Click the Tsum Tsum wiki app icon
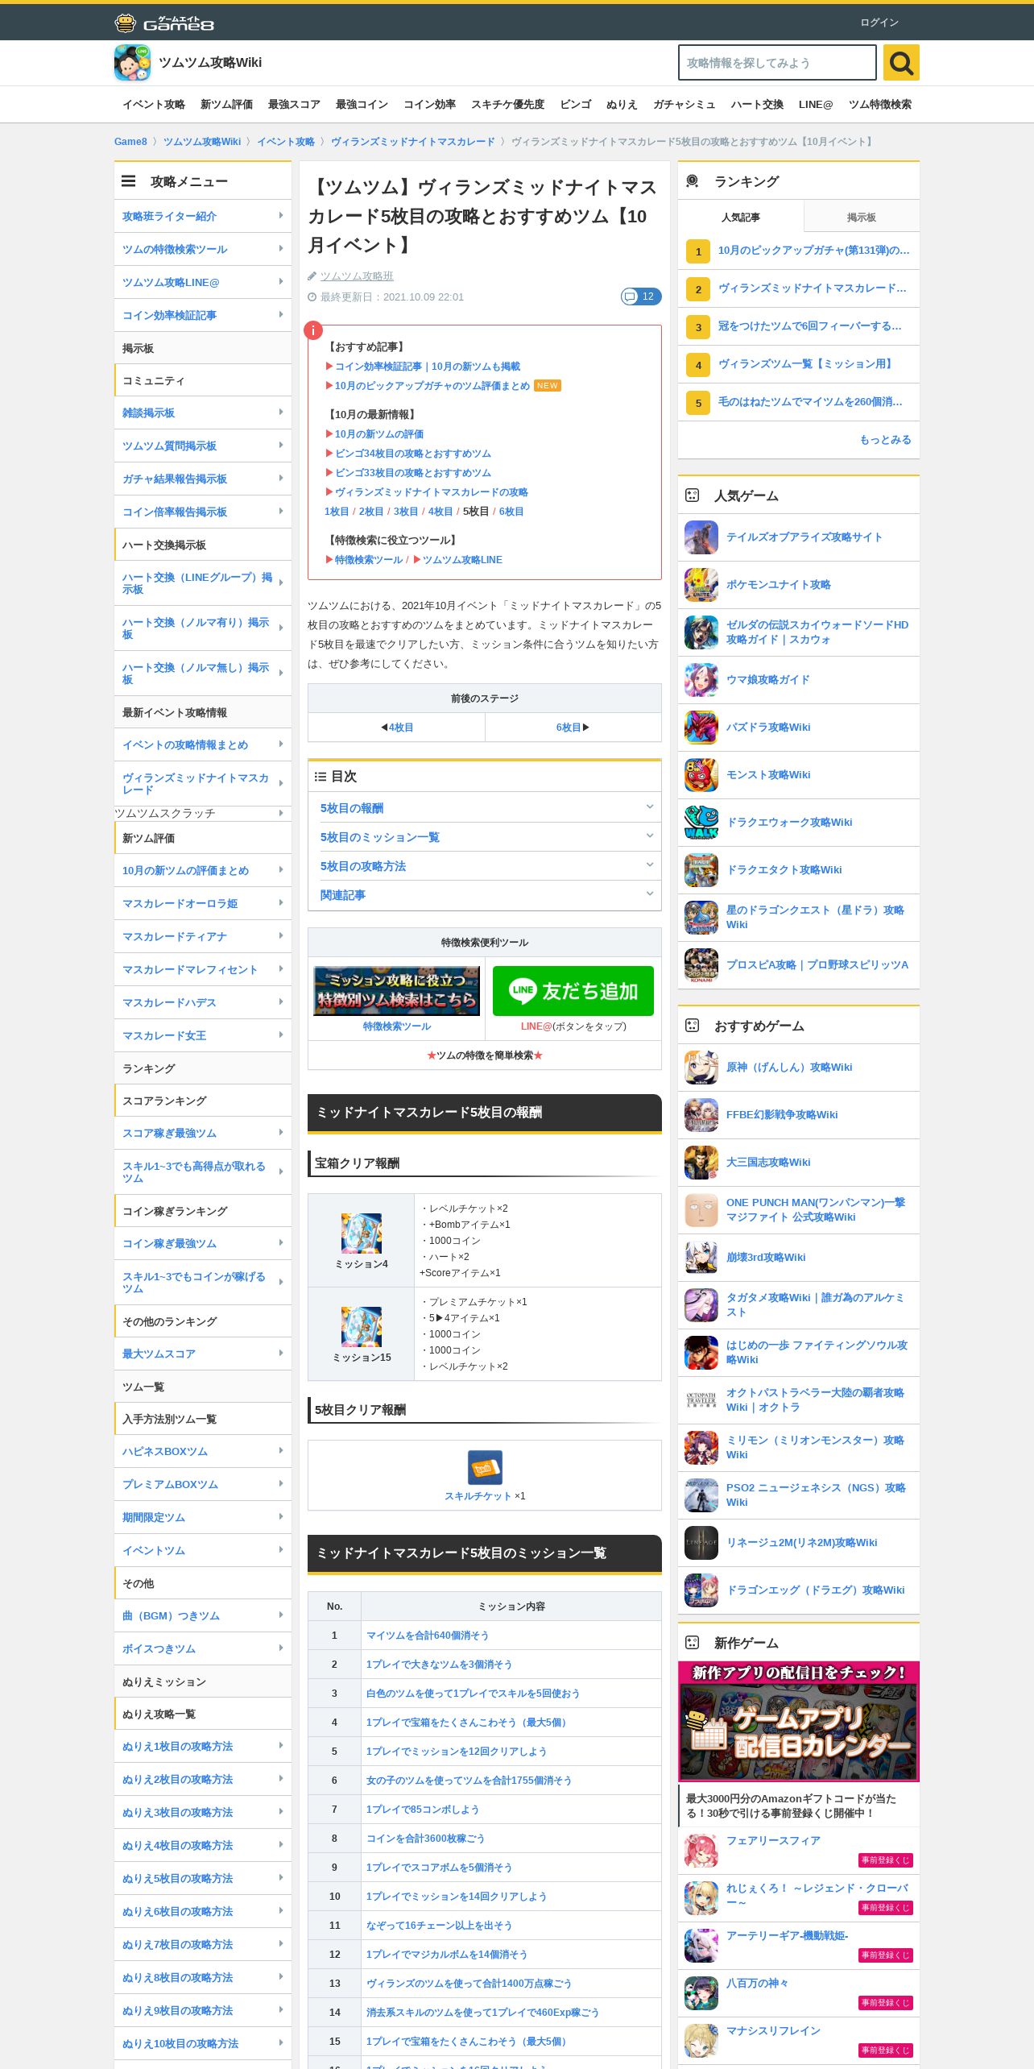This screenshot has width=1034, height=2069. point(132,63)
